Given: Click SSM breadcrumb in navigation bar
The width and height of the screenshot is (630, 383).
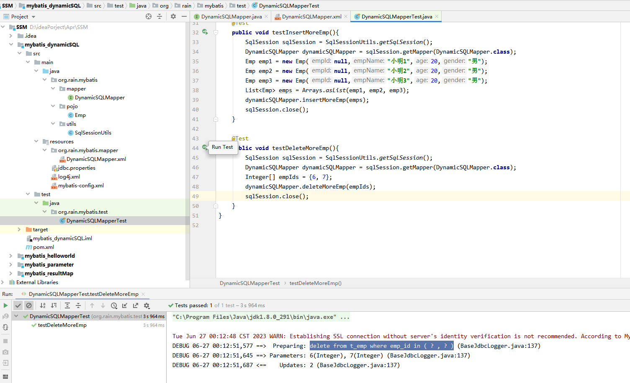Looking at the screenshot, I should [x=8, y=5].
